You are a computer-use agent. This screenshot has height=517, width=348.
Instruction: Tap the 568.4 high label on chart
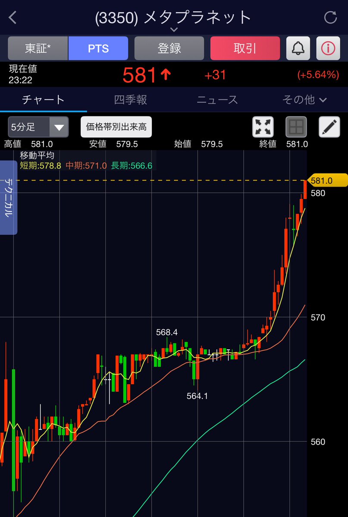click(x=167, y=332)
